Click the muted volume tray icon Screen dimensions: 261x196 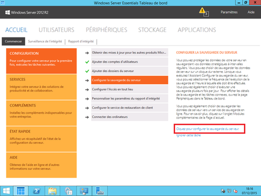(x=235, y=191)
